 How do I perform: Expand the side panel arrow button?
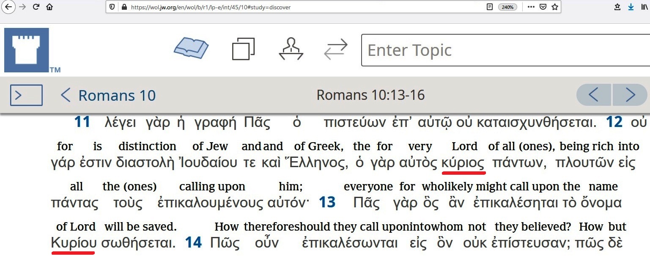[26, 95]
